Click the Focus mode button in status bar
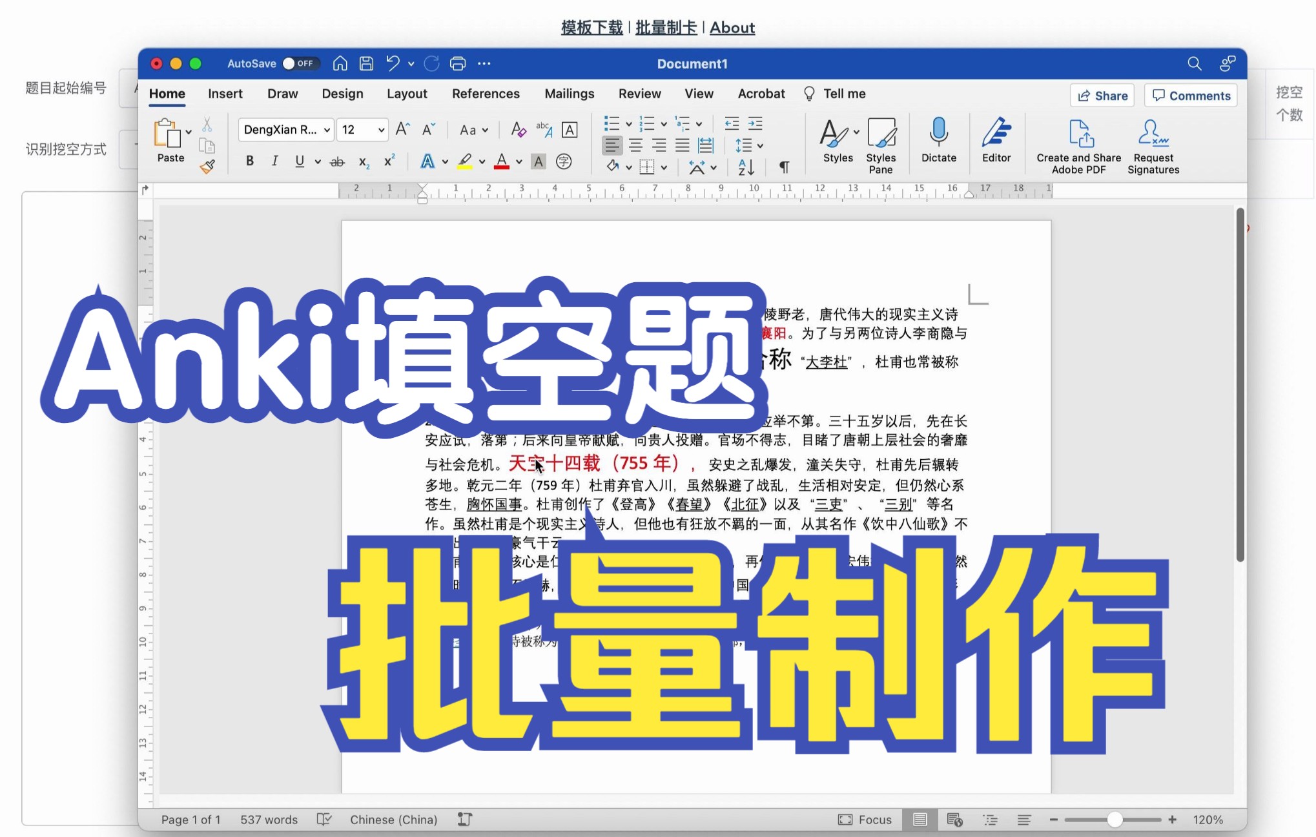Screen dimensions: 1316x837 pyautogui.click(x=865, y=820)
